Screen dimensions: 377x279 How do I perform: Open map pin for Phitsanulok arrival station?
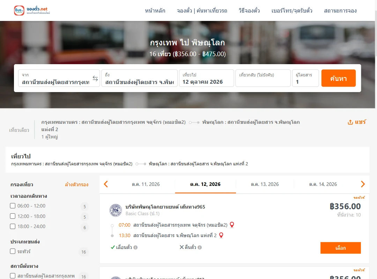coord(221,235)
